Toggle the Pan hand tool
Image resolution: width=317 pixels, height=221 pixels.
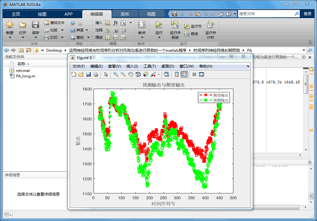coord(131,75)
